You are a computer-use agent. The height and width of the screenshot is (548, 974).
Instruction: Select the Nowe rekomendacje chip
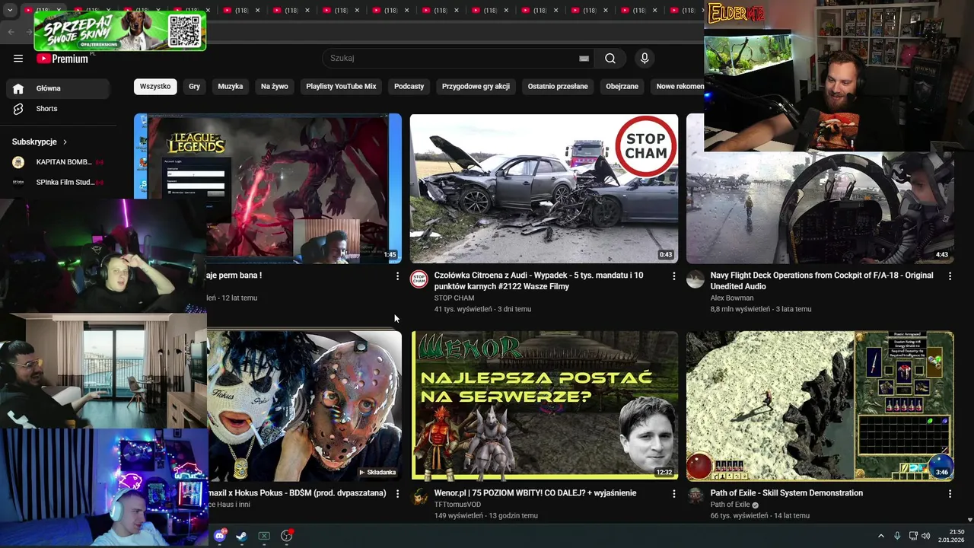tap(679, 87)
